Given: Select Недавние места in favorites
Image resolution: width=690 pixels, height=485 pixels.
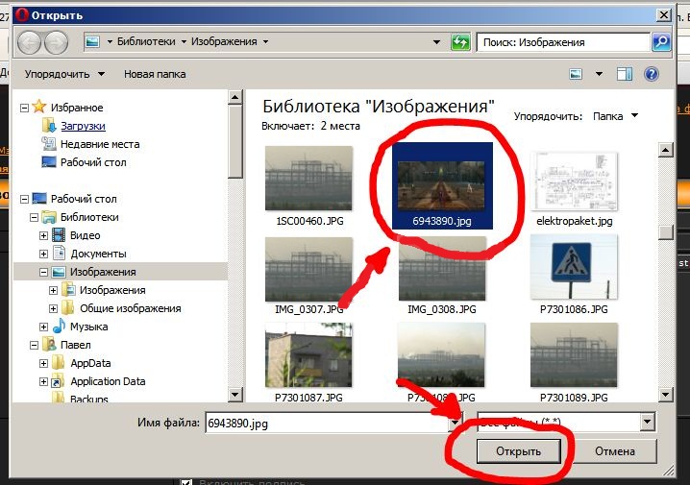Looking at the screenshot, I should (100, 144).
